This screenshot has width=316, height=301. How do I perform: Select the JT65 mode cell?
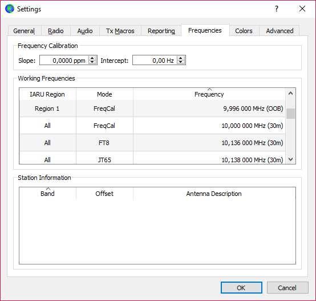coord(104,158)
